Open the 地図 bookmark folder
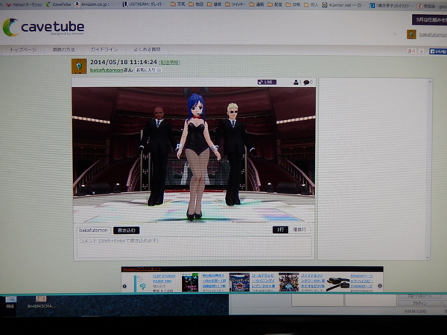Viewport: 447px width, 335px height. pyautogui.click(x=196, y=4)
